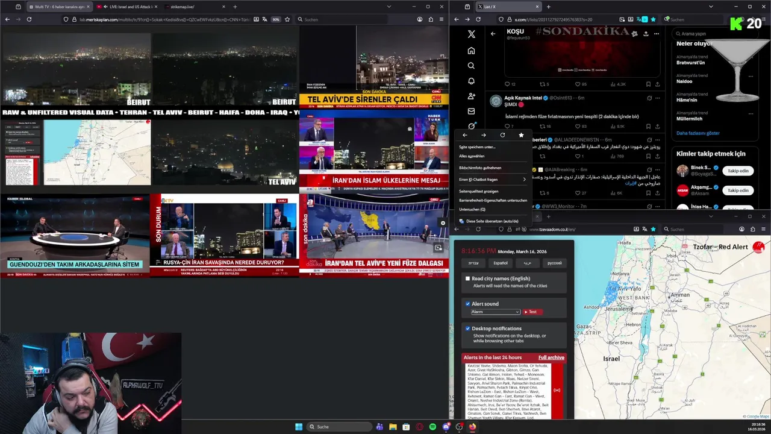
Task: Expand Einen KI-Chatbot fragen submenu
Action: click(x=493, y=180)
